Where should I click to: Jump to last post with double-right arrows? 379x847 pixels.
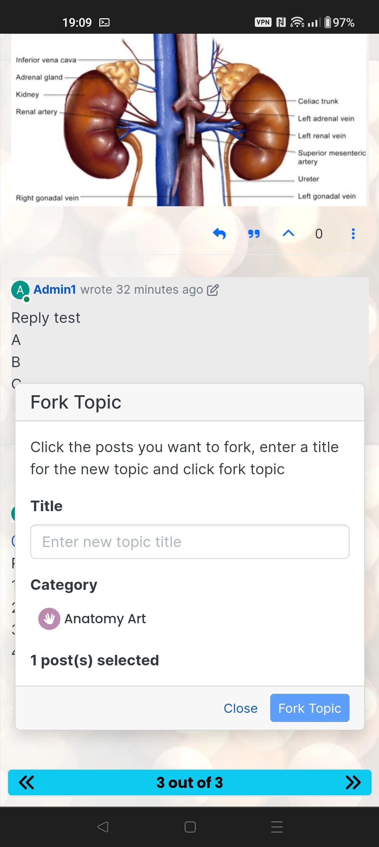click(353, 782)
